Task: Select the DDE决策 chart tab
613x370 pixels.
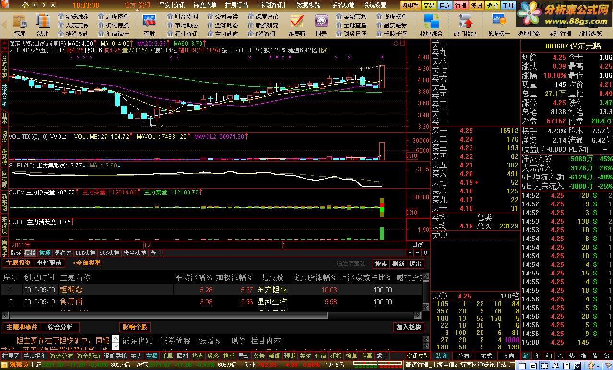Action: (x=85, y=252)
